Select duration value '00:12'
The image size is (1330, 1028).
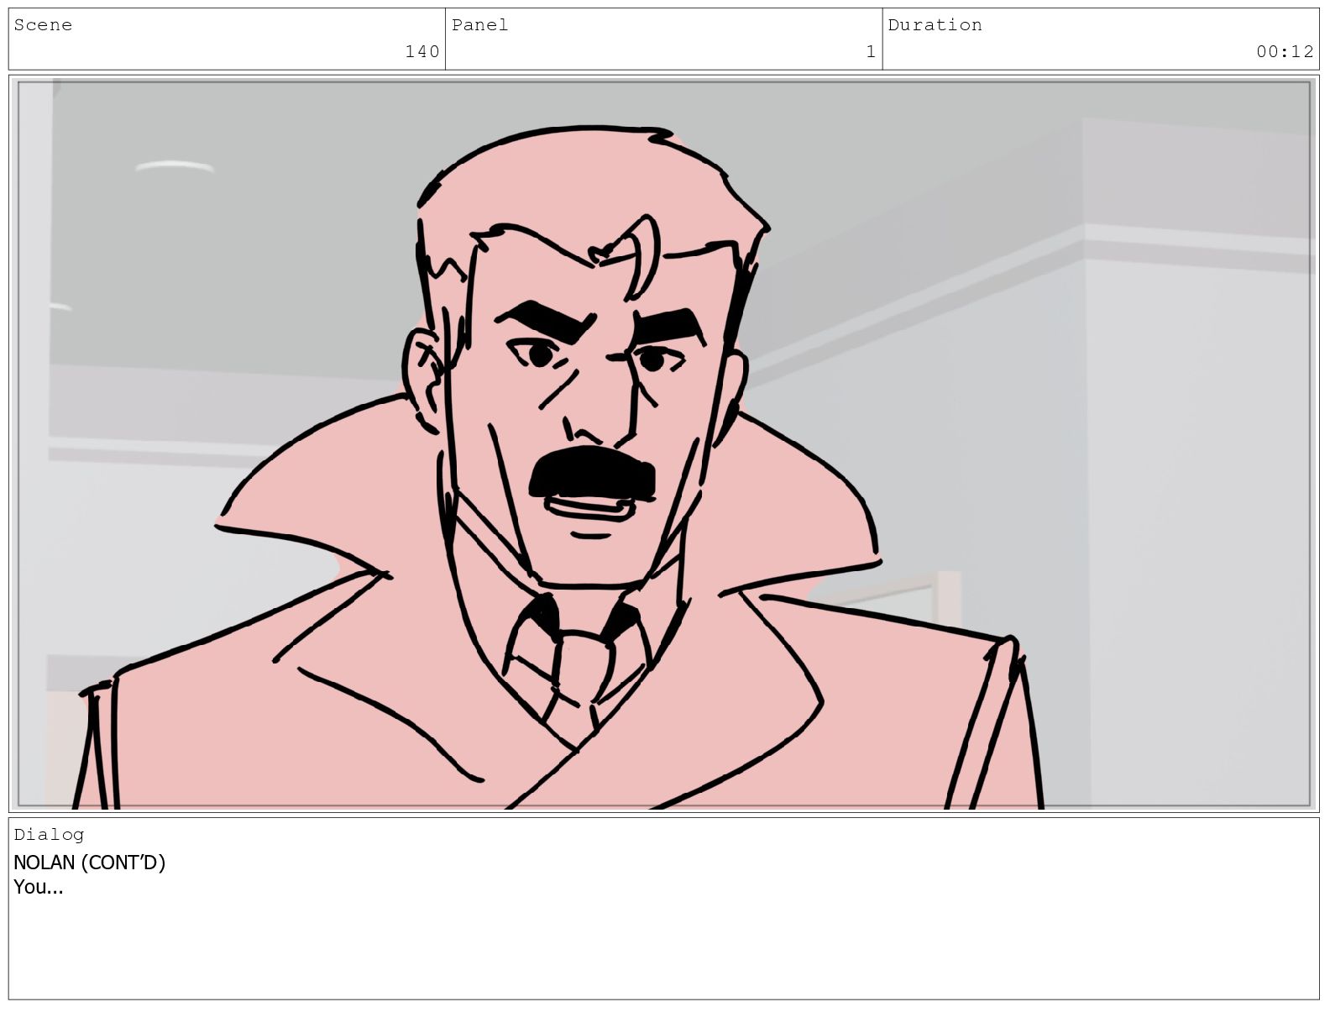pos(1285,52)
